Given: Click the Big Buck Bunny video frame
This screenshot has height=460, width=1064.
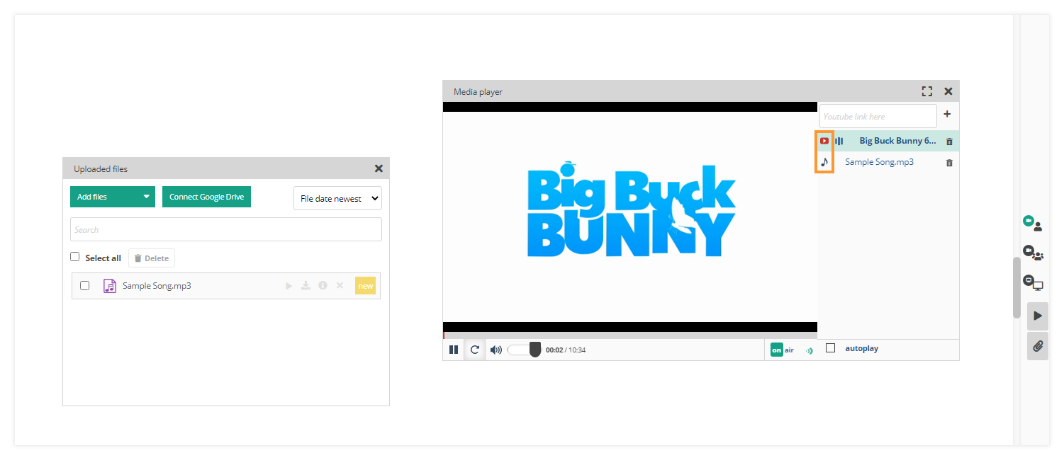Looking at the screenshot, I should pyautogui.click(x=630, y=217).
